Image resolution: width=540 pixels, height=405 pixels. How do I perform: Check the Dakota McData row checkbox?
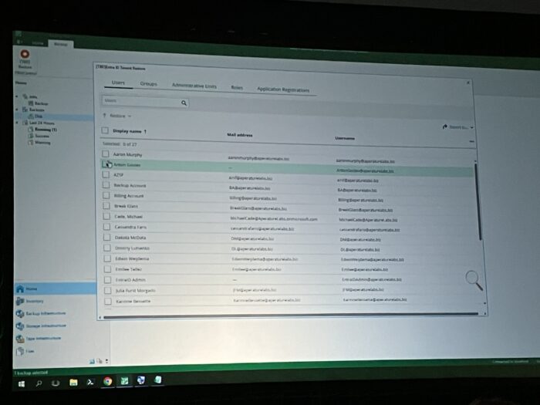point(106,238)
